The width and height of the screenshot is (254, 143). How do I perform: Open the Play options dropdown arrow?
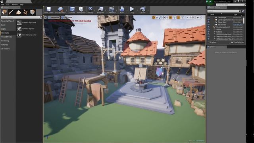coord(137,10)
